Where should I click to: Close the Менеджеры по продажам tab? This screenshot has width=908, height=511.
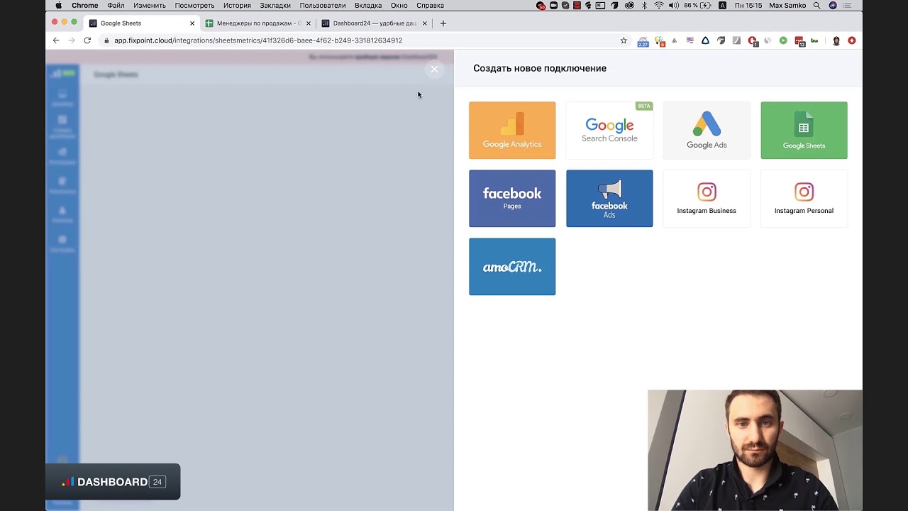pyautogui.click(x=309, y=23)
